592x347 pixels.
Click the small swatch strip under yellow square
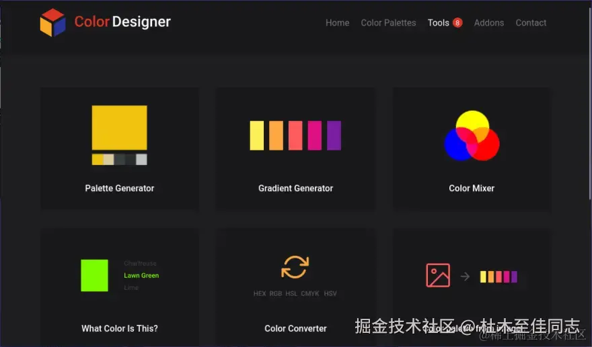point(119,159)
